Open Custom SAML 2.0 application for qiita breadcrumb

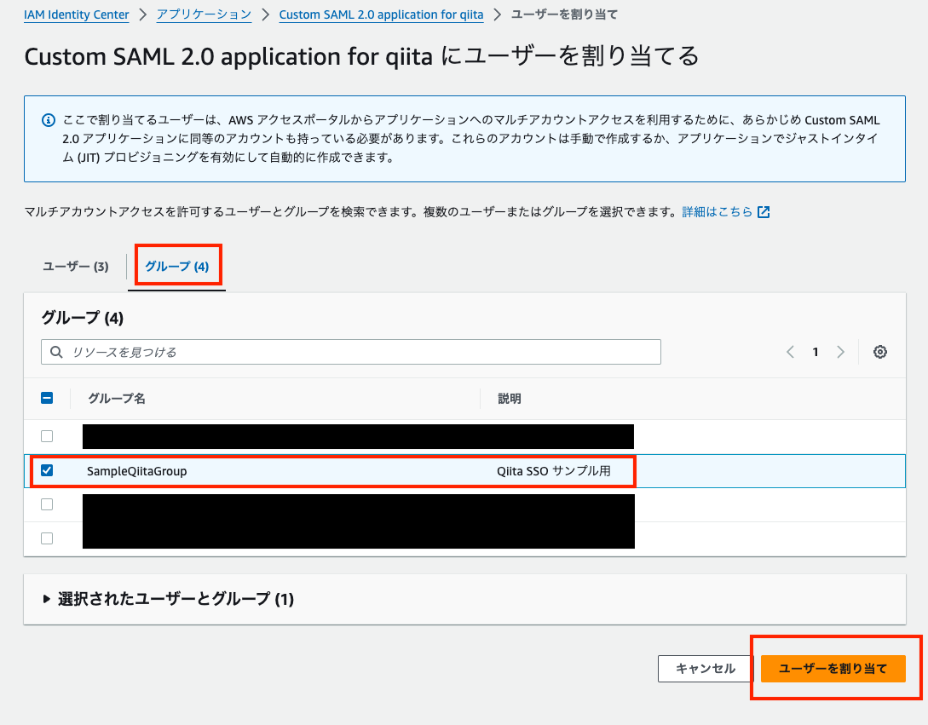pos(381,14)
